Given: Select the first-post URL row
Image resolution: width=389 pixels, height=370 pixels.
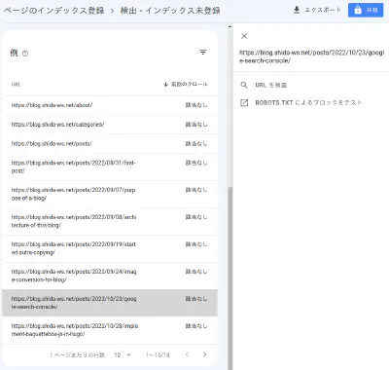Looking at the screenshot, I should point(111,166).
